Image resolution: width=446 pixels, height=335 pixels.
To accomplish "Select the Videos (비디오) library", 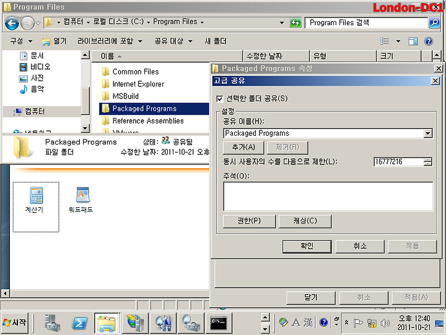I will 35,66.
